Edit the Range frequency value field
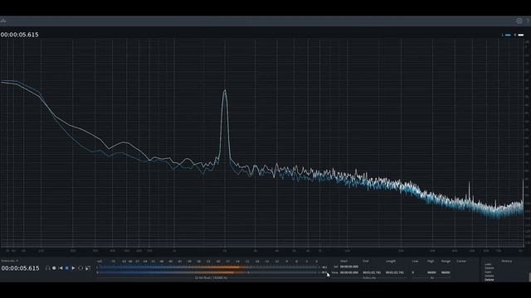The image size is (531, 298). [446, 272]
